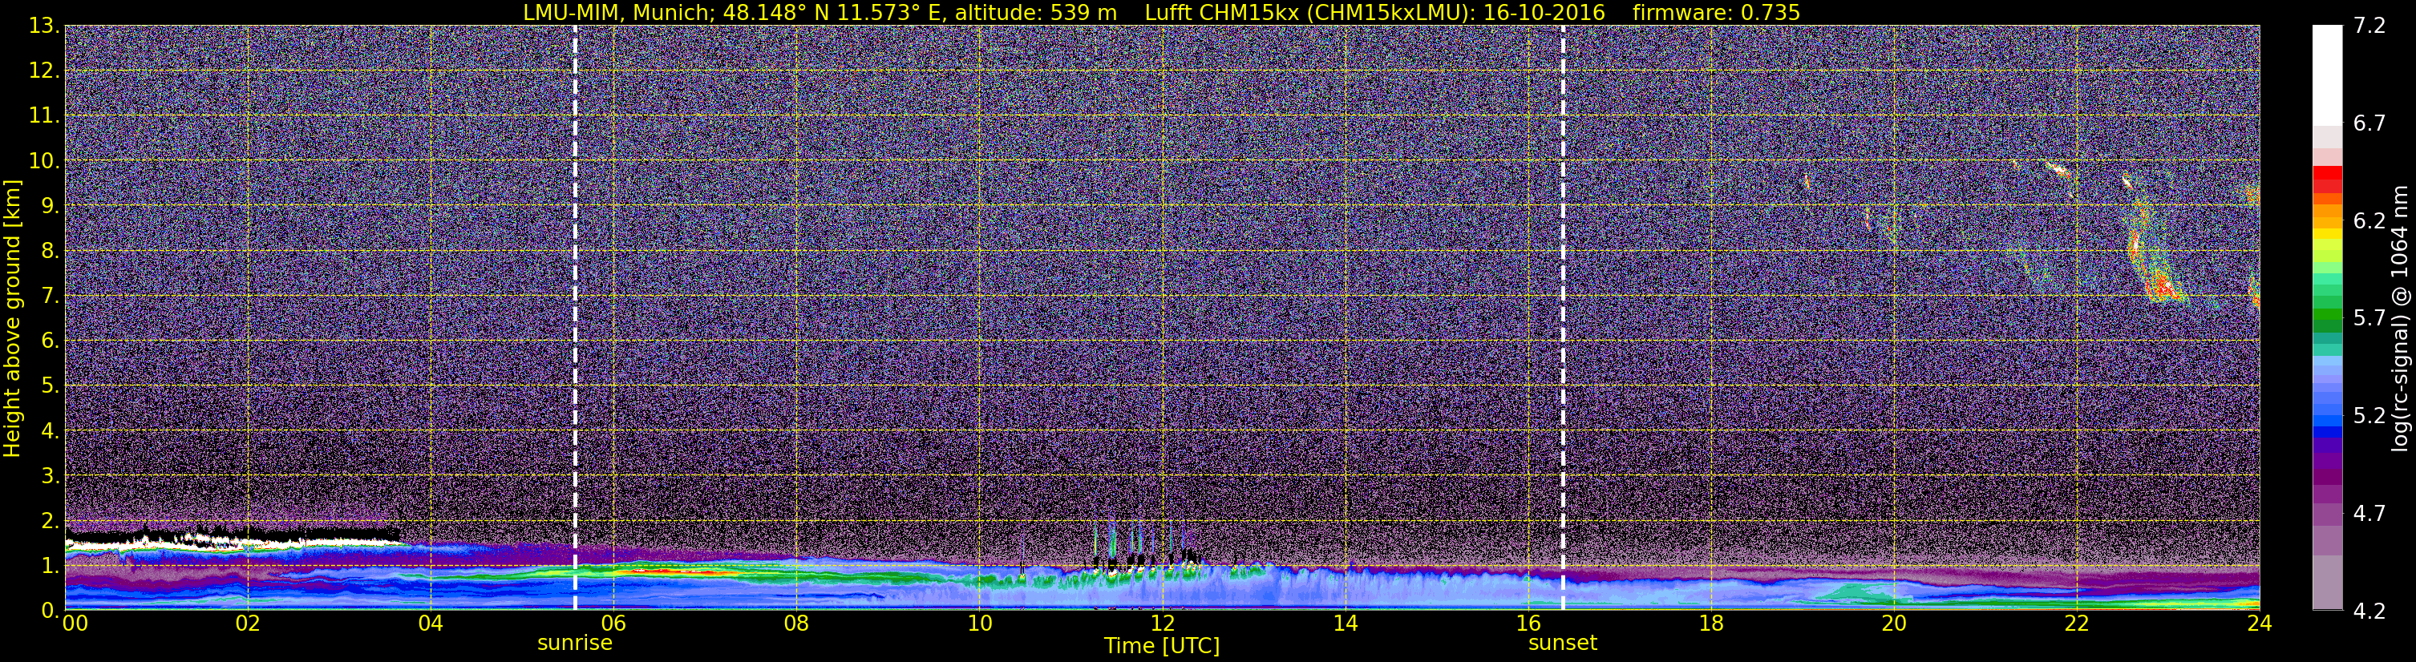Click the colorbar tick label "6.2"
The image size is (2416, 662).
point(2369,221)
